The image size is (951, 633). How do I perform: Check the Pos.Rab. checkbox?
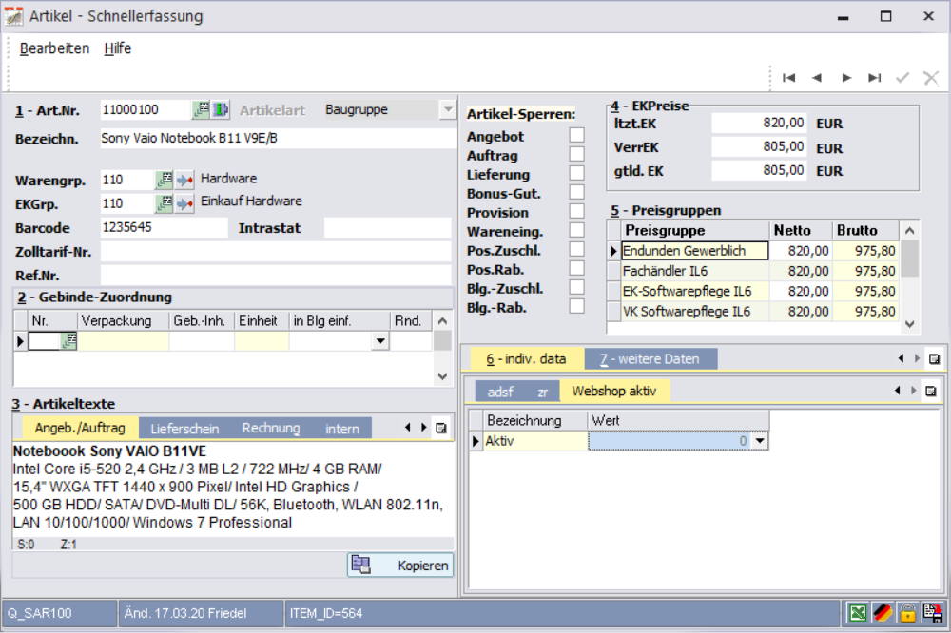point(577,268)
